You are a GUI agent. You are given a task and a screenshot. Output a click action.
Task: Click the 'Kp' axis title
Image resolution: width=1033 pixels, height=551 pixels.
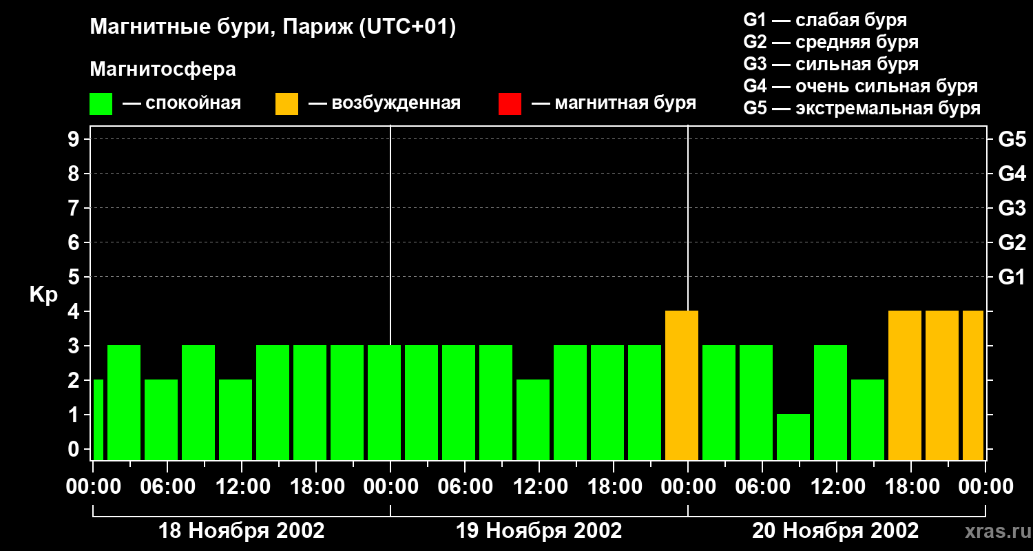click(43, 295)
